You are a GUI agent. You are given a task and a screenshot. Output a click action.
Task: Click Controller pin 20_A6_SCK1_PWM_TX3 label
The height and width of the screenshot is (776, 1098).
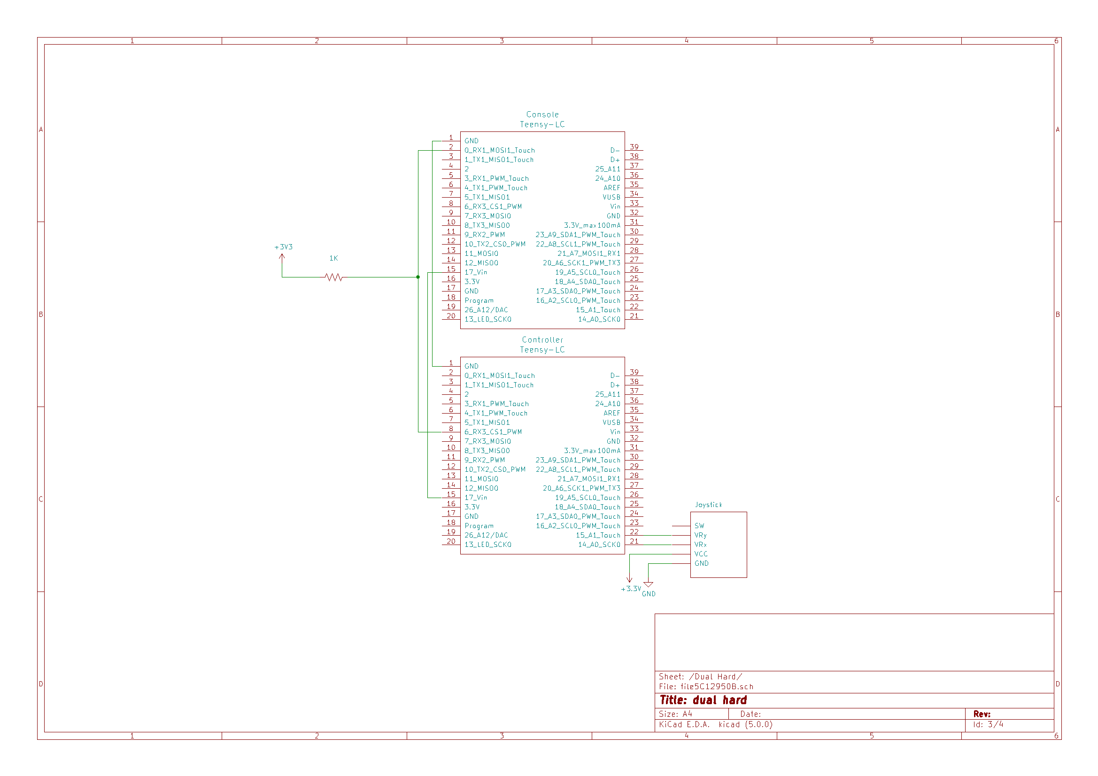[x=581, y=488]
